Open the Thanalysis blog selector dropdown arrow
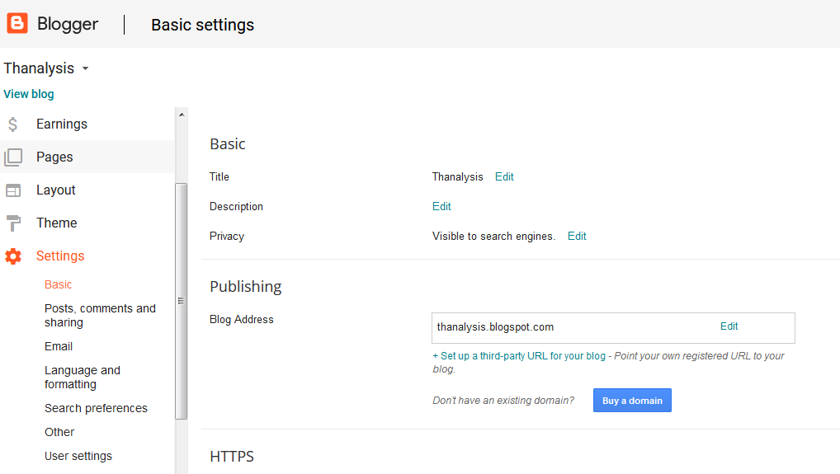This screenshot has width=840, height=474. (x=85, y=68)
